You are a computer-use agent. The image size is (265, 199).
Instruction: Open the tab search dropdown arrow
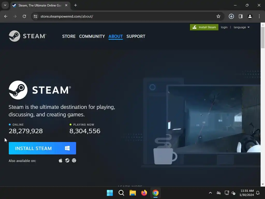[x=5, y=5]
